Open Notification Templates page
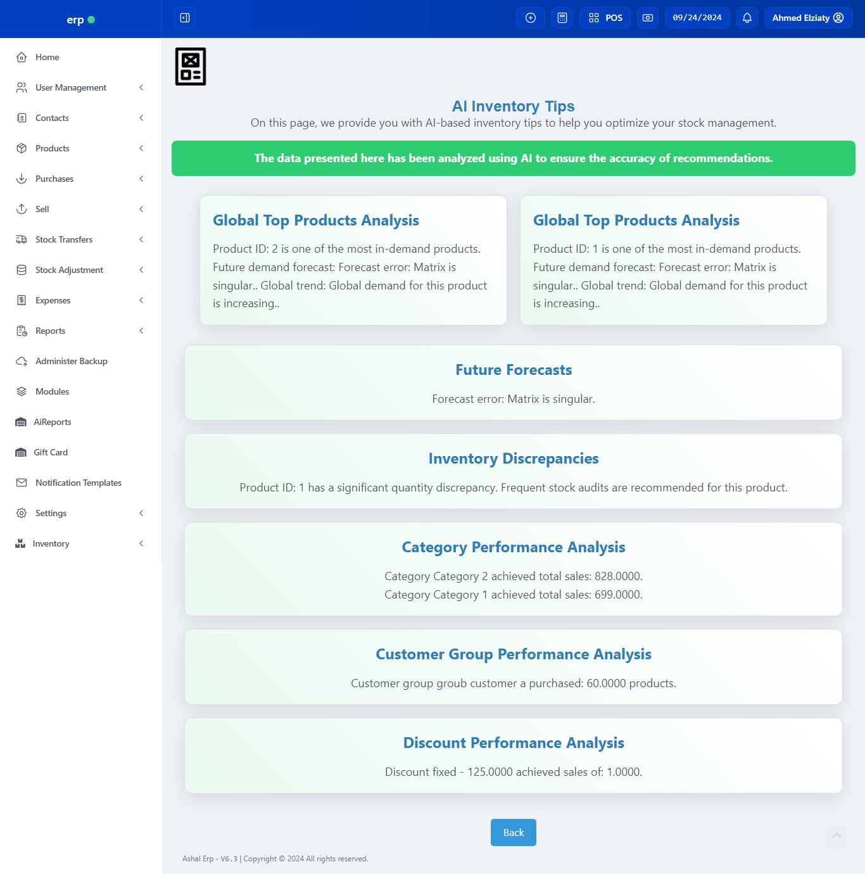 (x=79, y=483)
